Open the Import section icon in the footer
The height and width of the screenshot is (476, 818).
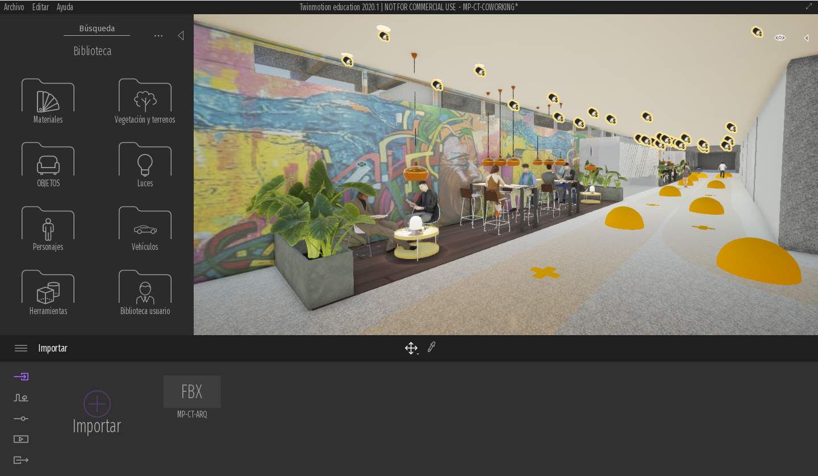21,377
